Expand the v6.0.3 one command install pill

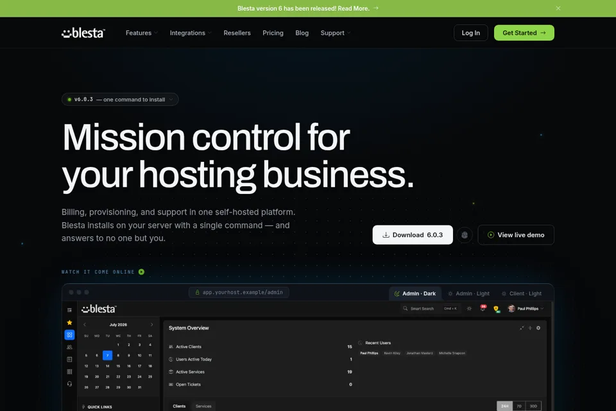tap(120, 100)
